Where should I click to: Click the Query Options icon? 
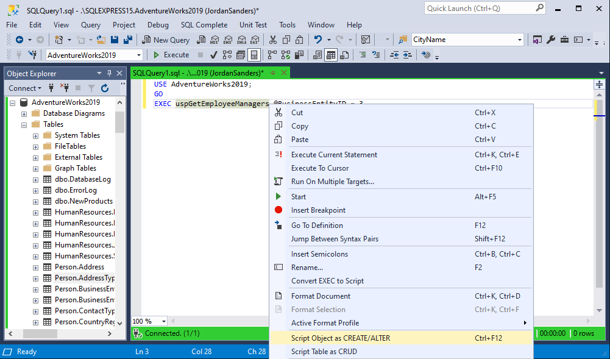click(241, 55)
